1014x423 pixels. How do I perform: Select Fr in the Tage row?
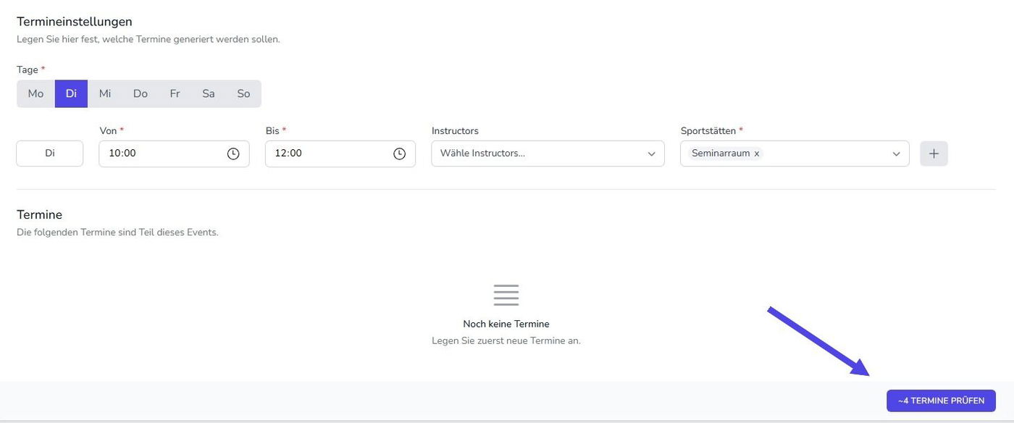pos(175,93)
